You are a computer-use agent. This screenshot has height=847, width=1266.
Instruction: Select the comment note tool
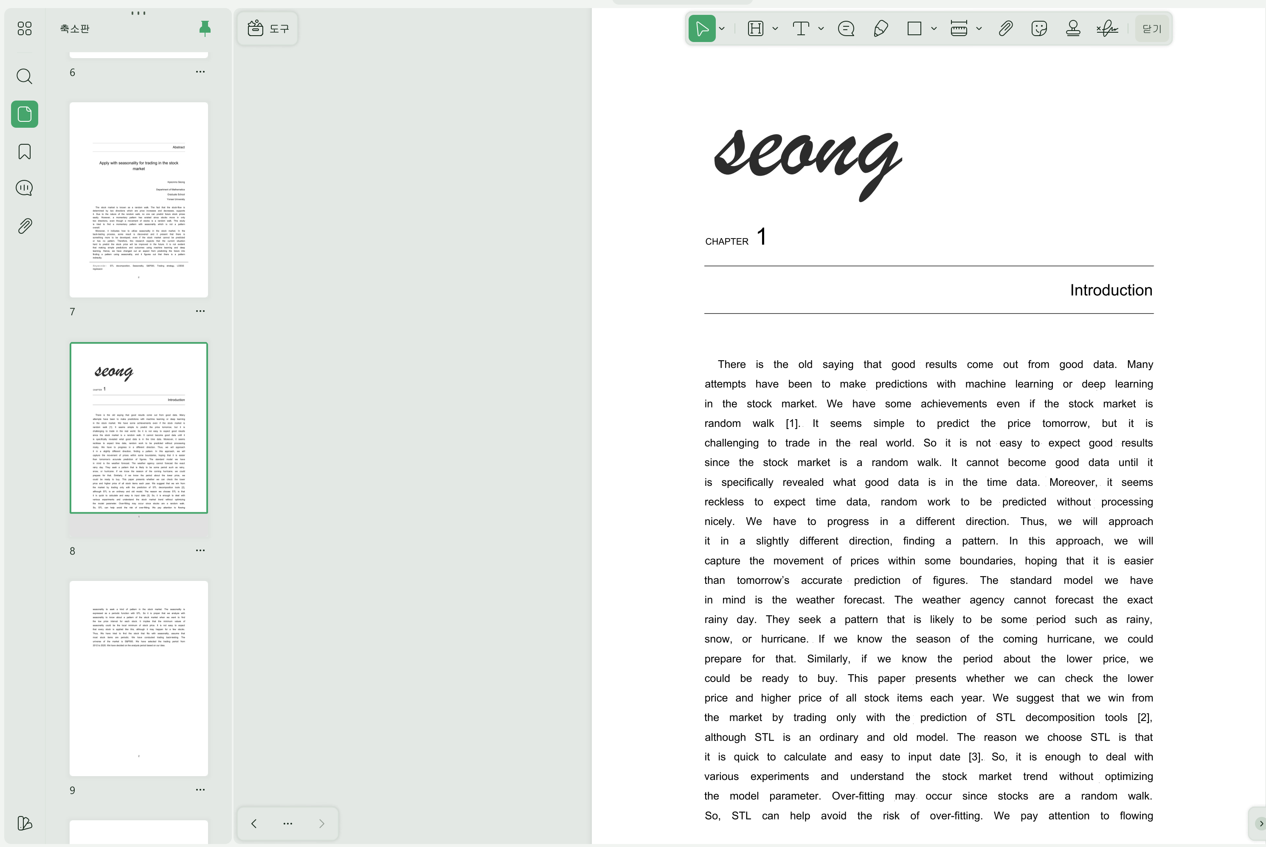click(x=846, y=28)
